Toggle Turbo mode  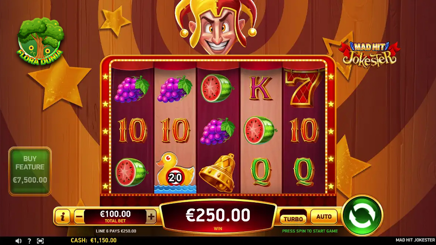(x=293, y=219)
